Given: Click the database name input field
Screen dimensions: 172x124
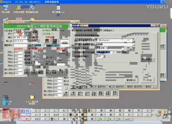Looking at the screenshot, I should [115, 44].
